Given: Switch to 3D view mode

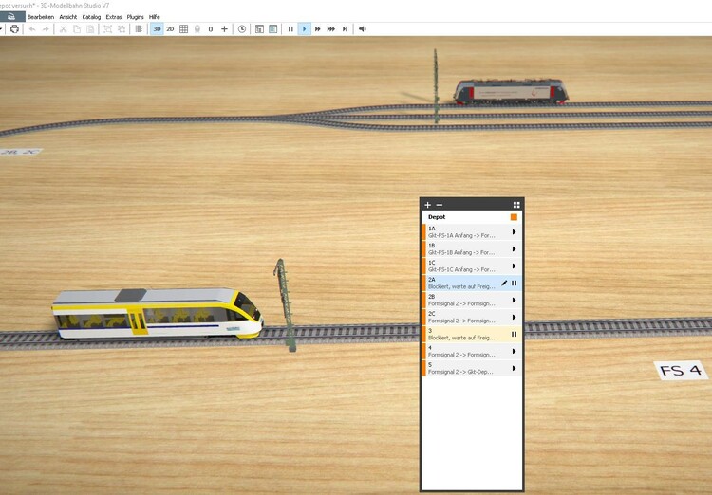Looking at the screenshot, I should (156, 29).
